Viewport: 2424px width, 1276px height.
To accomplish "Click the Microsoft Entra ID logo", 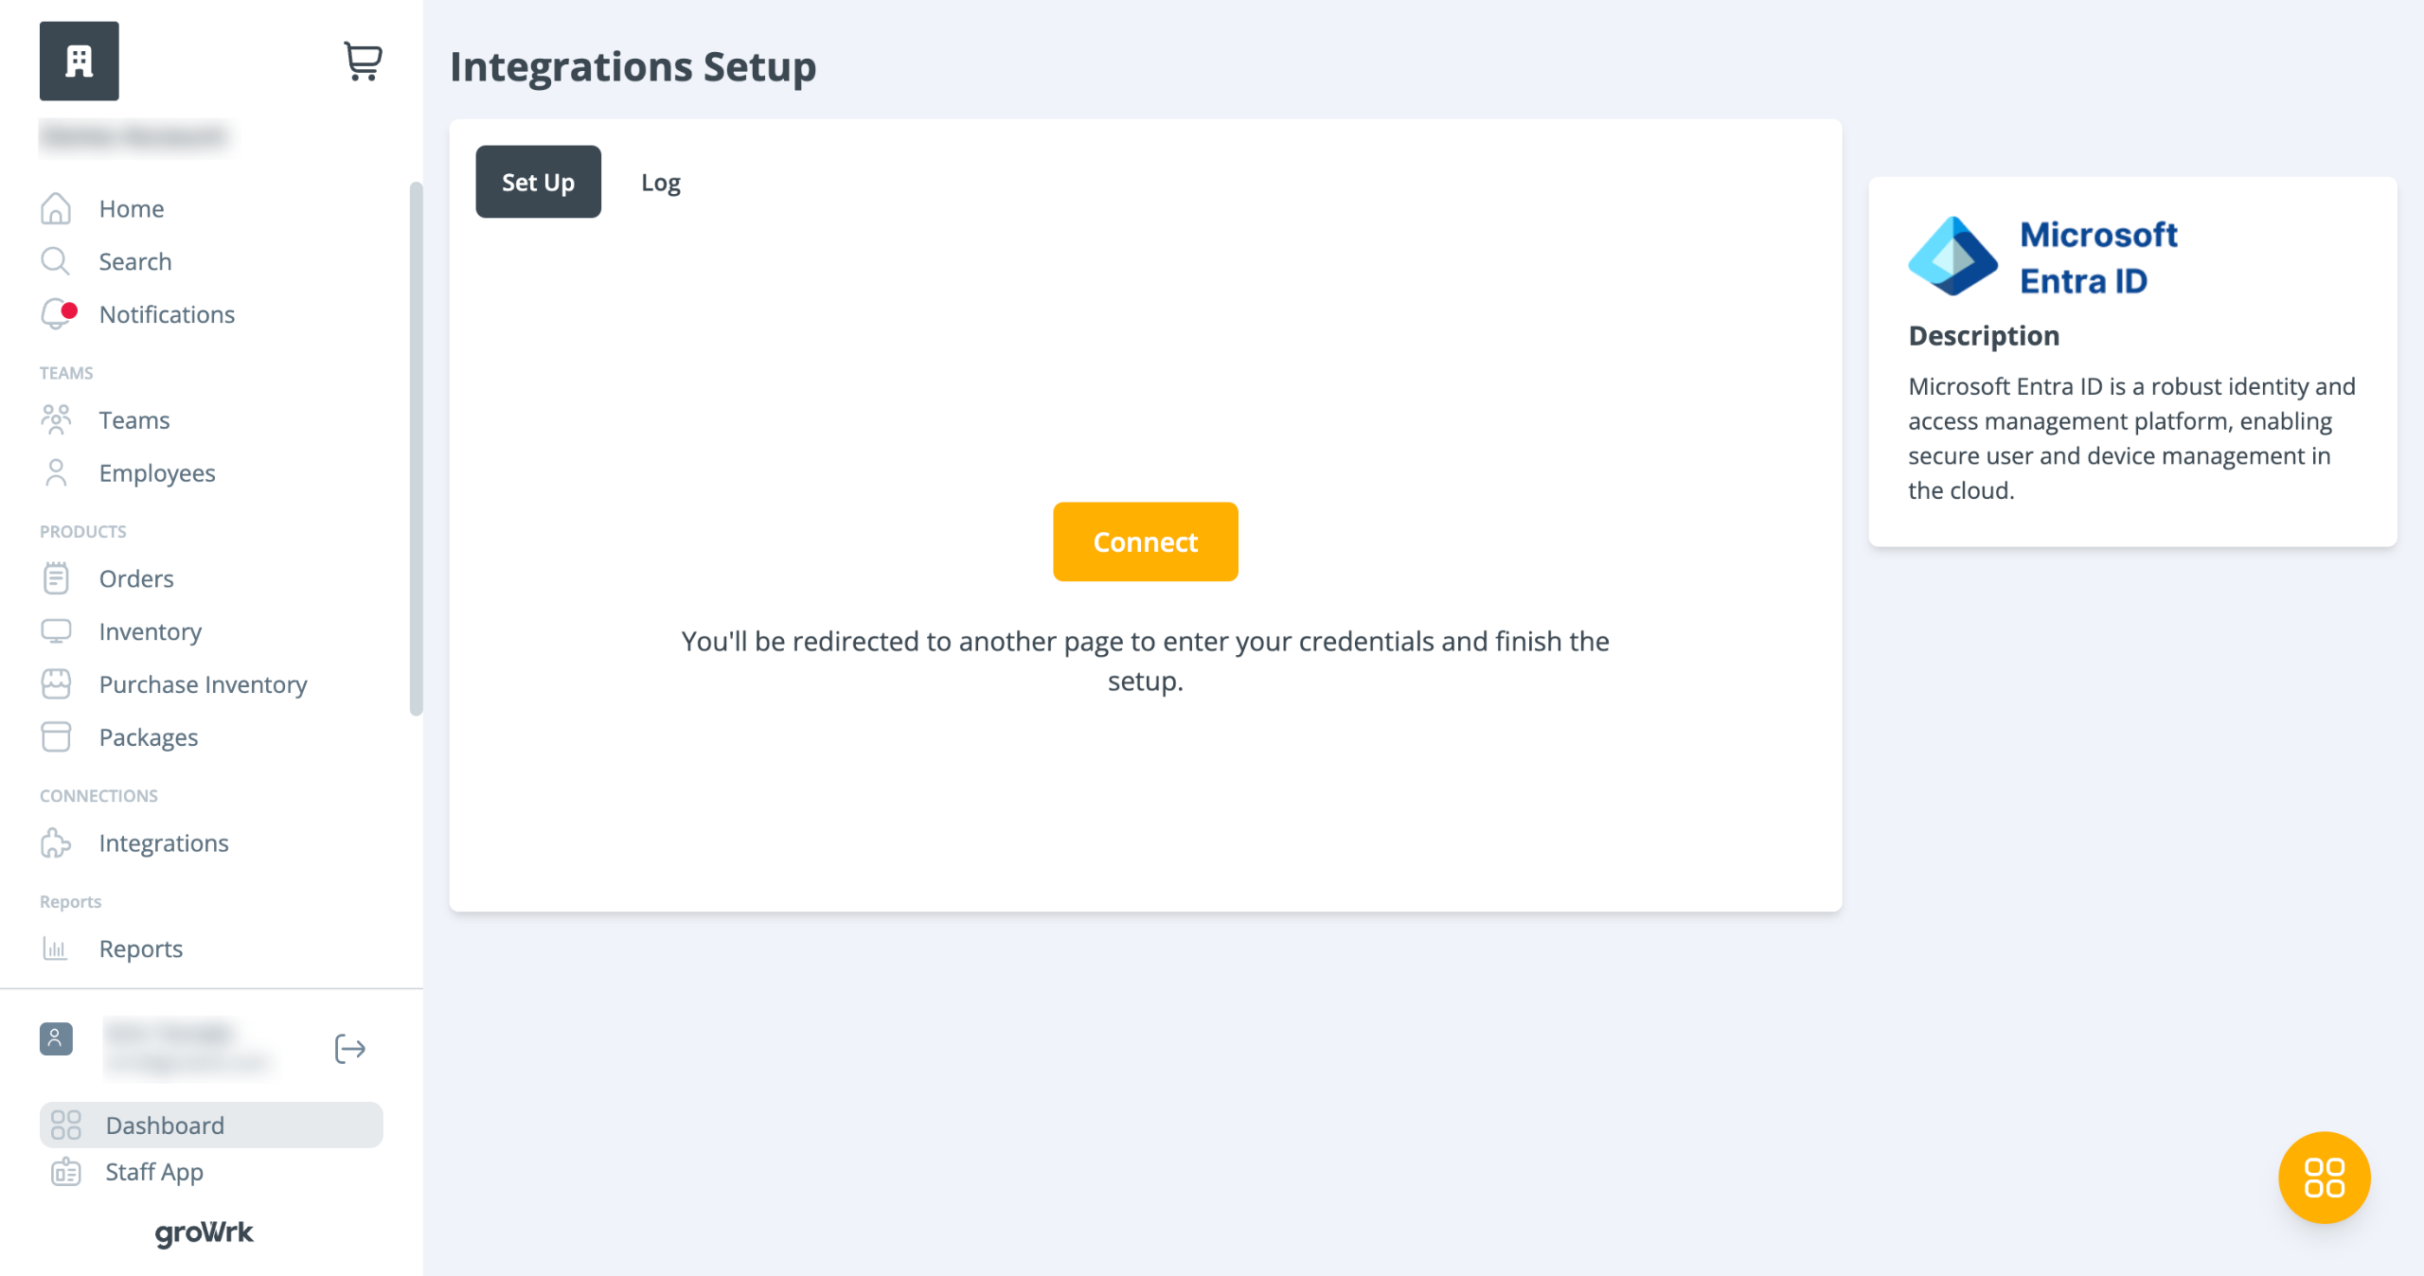I will (x=1952, y=257).
